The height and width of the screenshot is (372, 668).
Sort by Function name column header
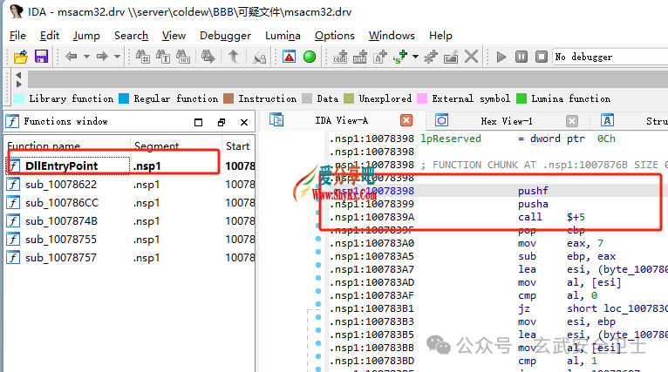(68, 146)
